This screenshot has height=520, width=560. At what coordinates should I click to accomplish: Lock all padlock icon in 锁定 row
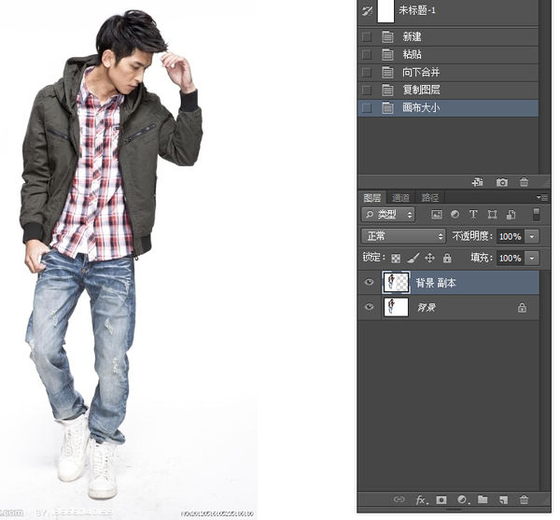[x=447, y=258]
